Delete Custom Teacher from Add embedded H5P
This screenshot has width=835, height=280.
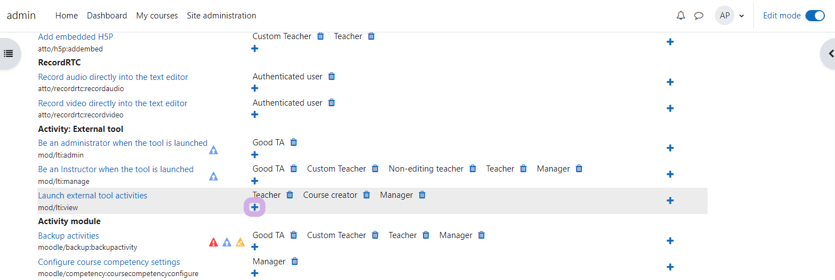coord(320,36)
